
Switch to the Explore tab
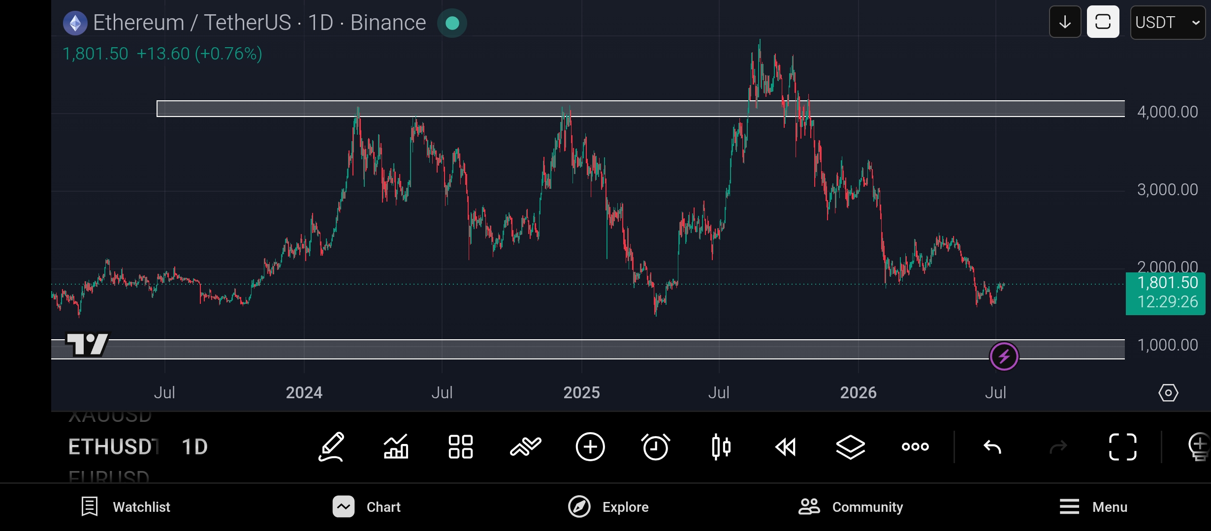pyautogui.click(x=608, y=507)
